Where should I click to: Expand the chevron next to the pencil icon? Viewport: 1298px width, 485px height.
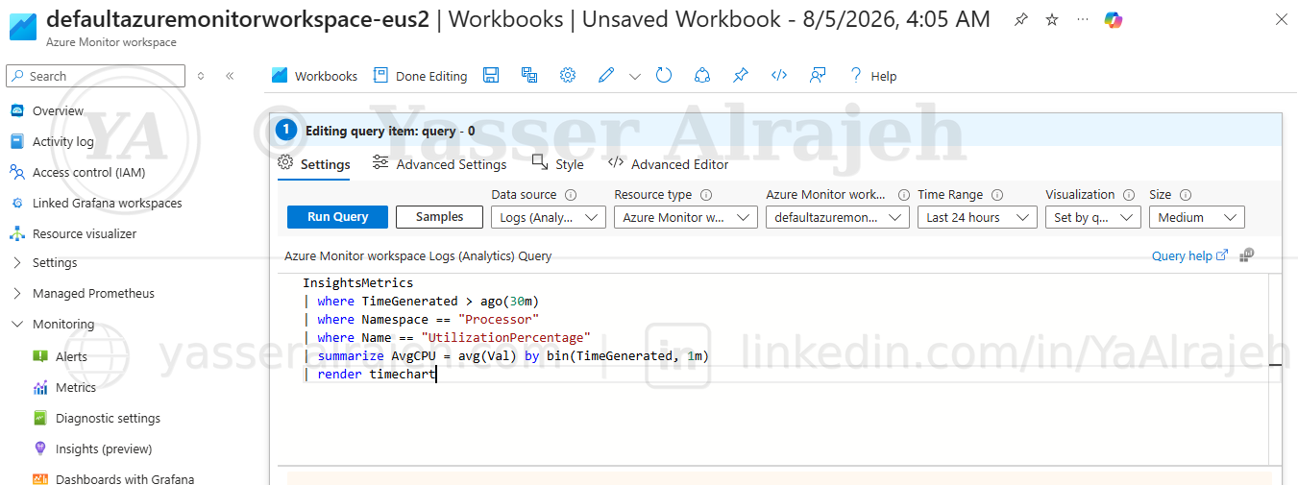635,76
